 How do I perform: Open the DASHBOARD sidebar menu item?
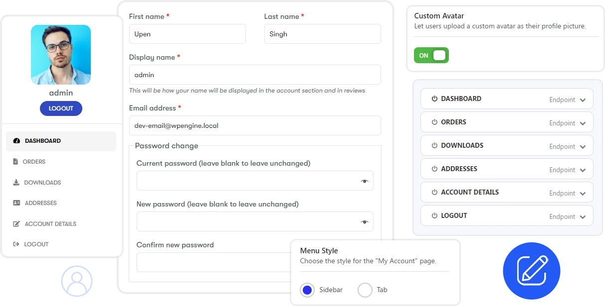[x=61, y=141]
